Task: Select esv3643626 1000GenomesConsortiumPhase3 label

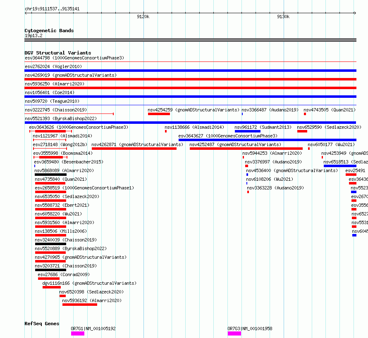Action: click(79, 127)
